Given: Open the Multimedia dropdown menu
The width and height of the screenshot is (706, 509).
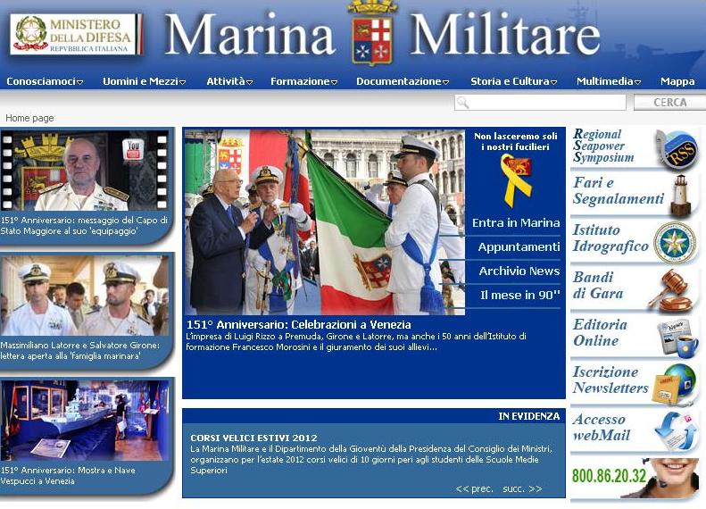Looking at the screenshot, I should point(609,81).
